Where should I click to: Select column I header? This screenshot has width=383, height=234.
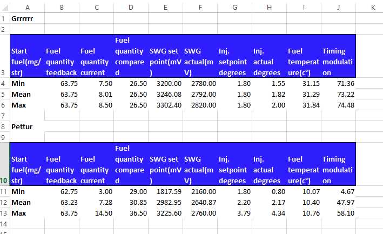pyautogui.click(x=304, y=8)
